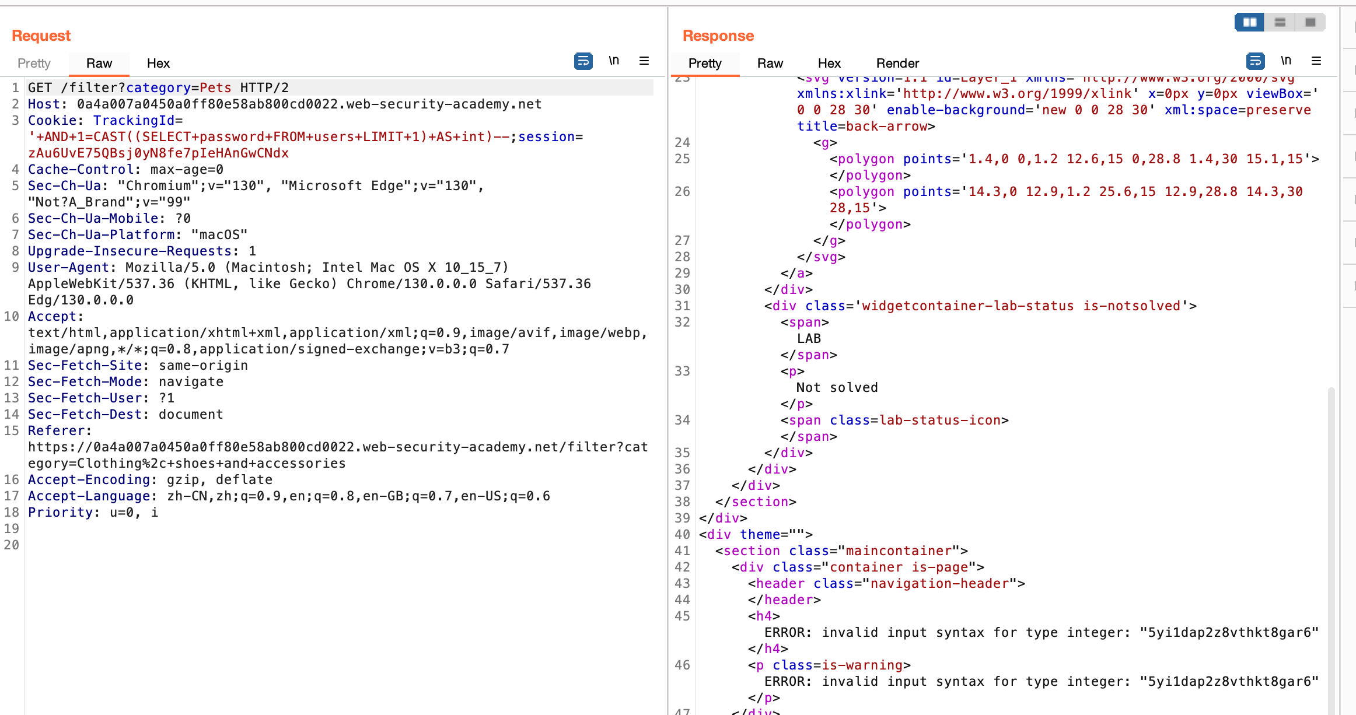This screenshot has width=1356, height=715.
Task: Open the Response Raw tab
Action: (x=770, y=64)
